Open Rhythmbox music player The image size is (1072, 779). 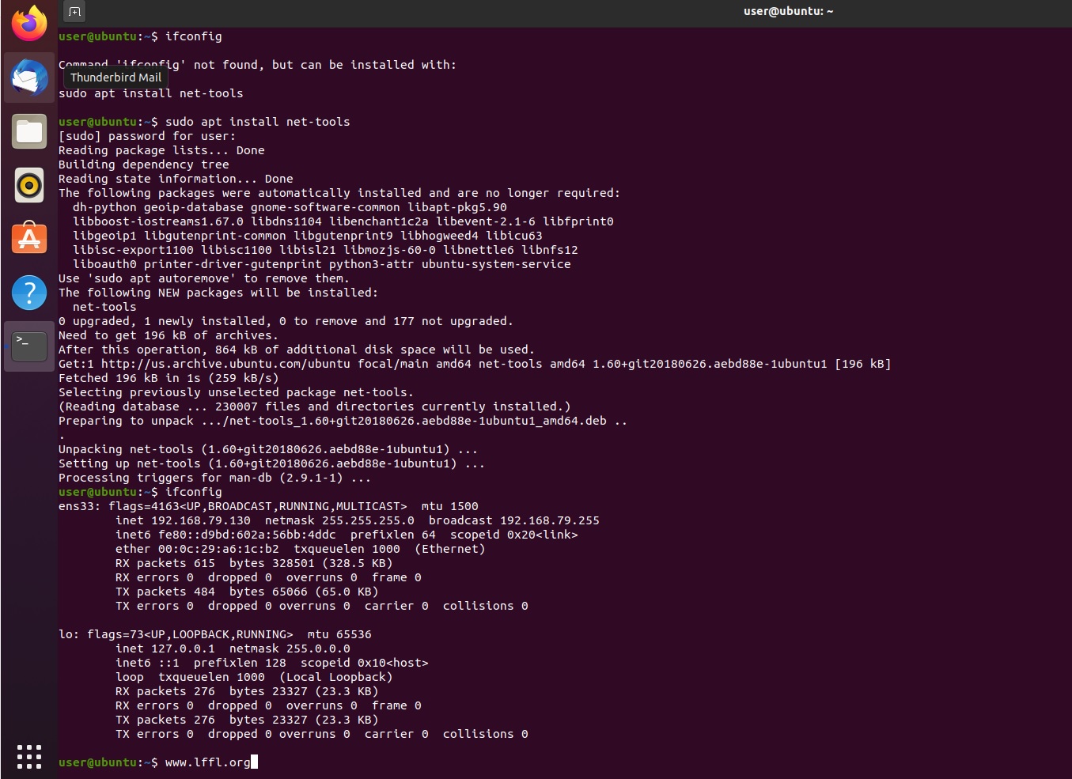(x=28, y=185)
